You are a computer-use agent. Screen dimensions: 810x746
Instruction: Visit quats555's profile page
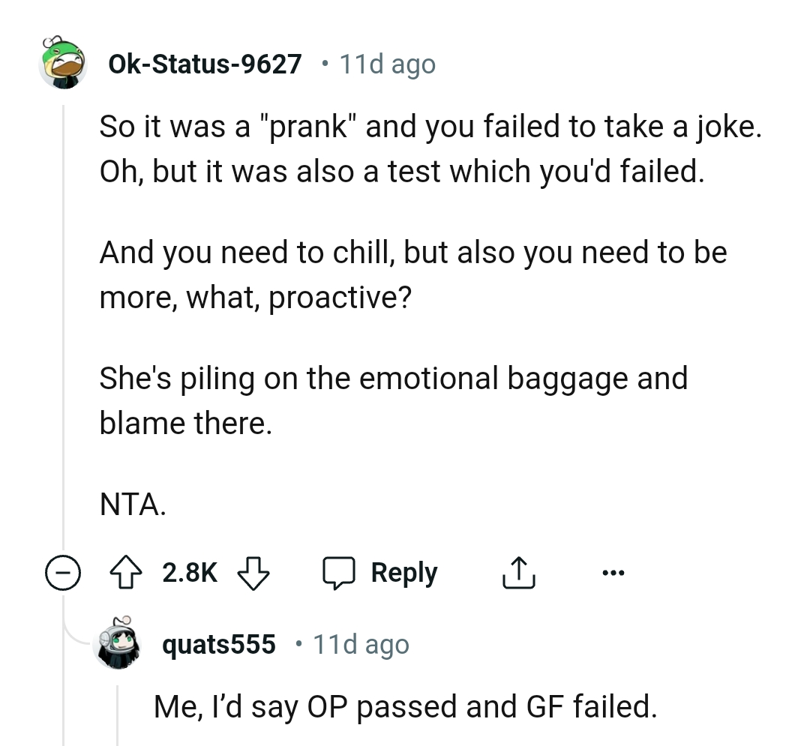coord(218,643)
